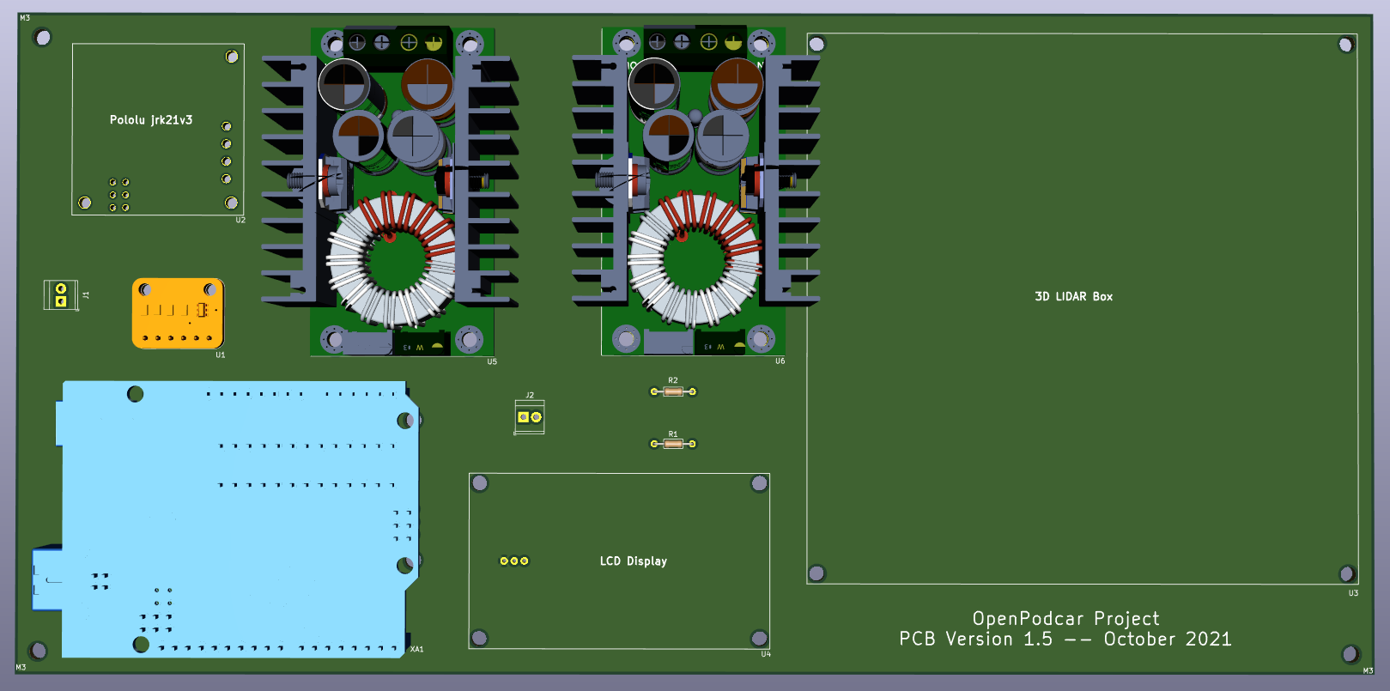Select the yellow J1 two-pin connector
The height and width of the screenshot is (691, 1390).
click(61, 294)
